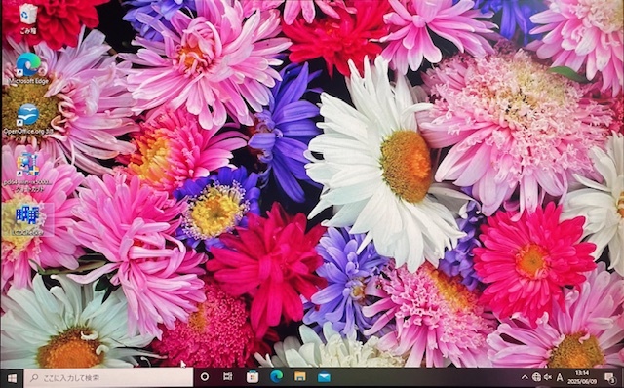Select the OpenOffice.org desktop shortcut
624x388 pixels.
tap(28, 119)
